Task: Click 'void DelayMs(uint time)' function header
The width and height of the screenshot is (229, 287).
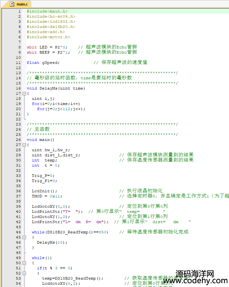Action: pyautogui.click(x=56, y=88)
